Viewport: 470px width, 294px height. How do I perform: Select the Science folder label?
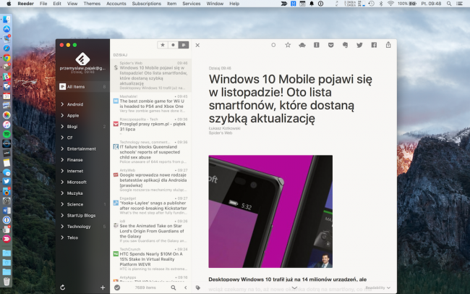(75, 204)
